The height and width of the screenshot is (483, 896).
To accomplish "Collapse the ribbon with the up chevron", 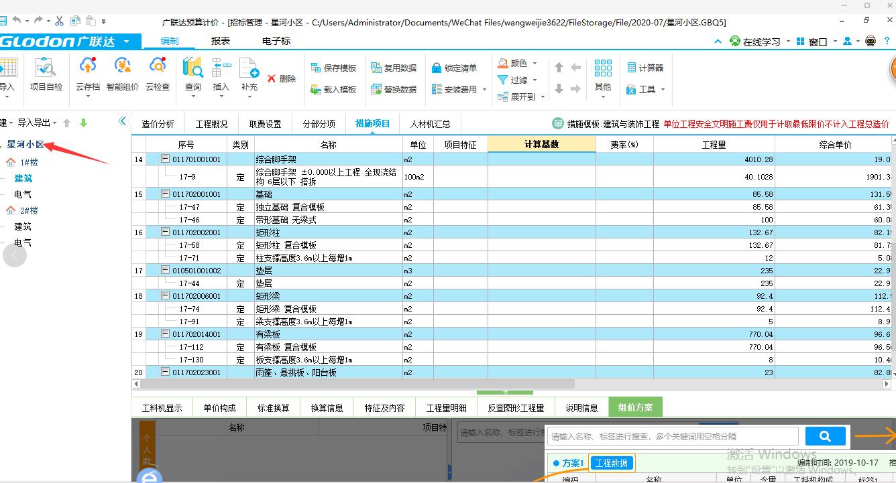I will [x=718, y=42].
